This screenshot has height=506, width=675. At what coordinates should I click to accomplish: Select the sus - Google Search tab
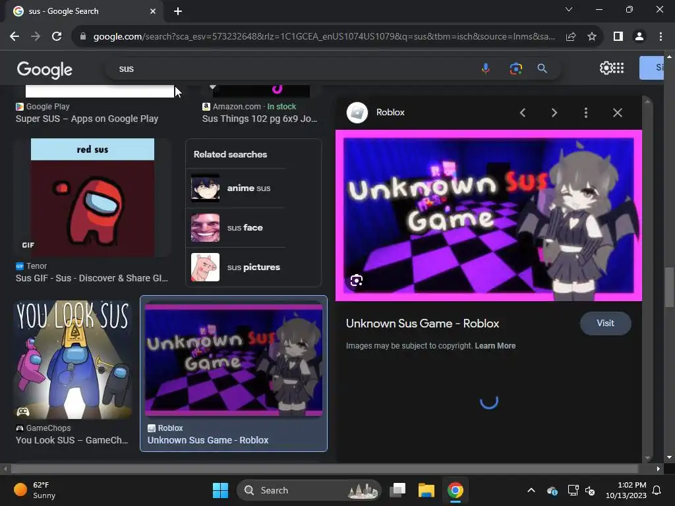[82, 11]
